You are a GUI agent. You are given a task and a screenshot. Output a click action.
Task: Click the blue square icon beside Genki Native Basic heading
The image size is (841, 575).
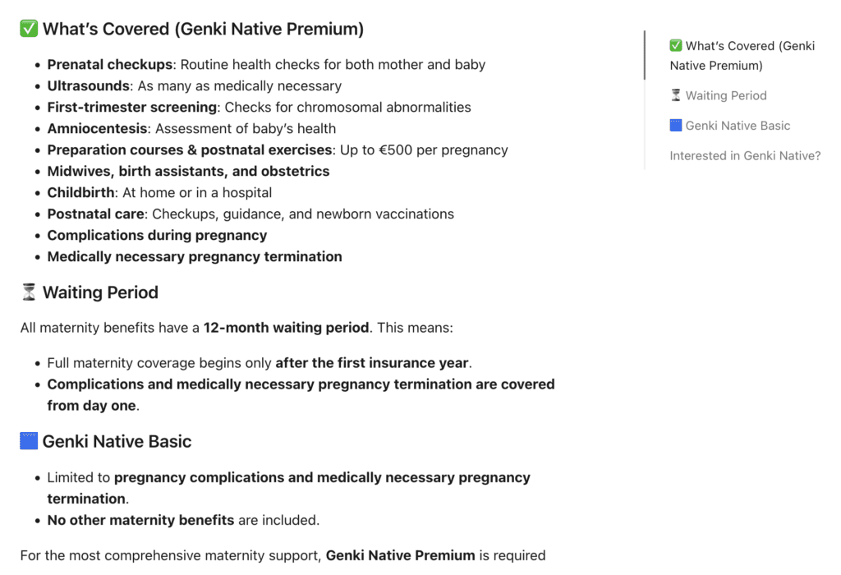pyautogui.click(x=28, y=440)
